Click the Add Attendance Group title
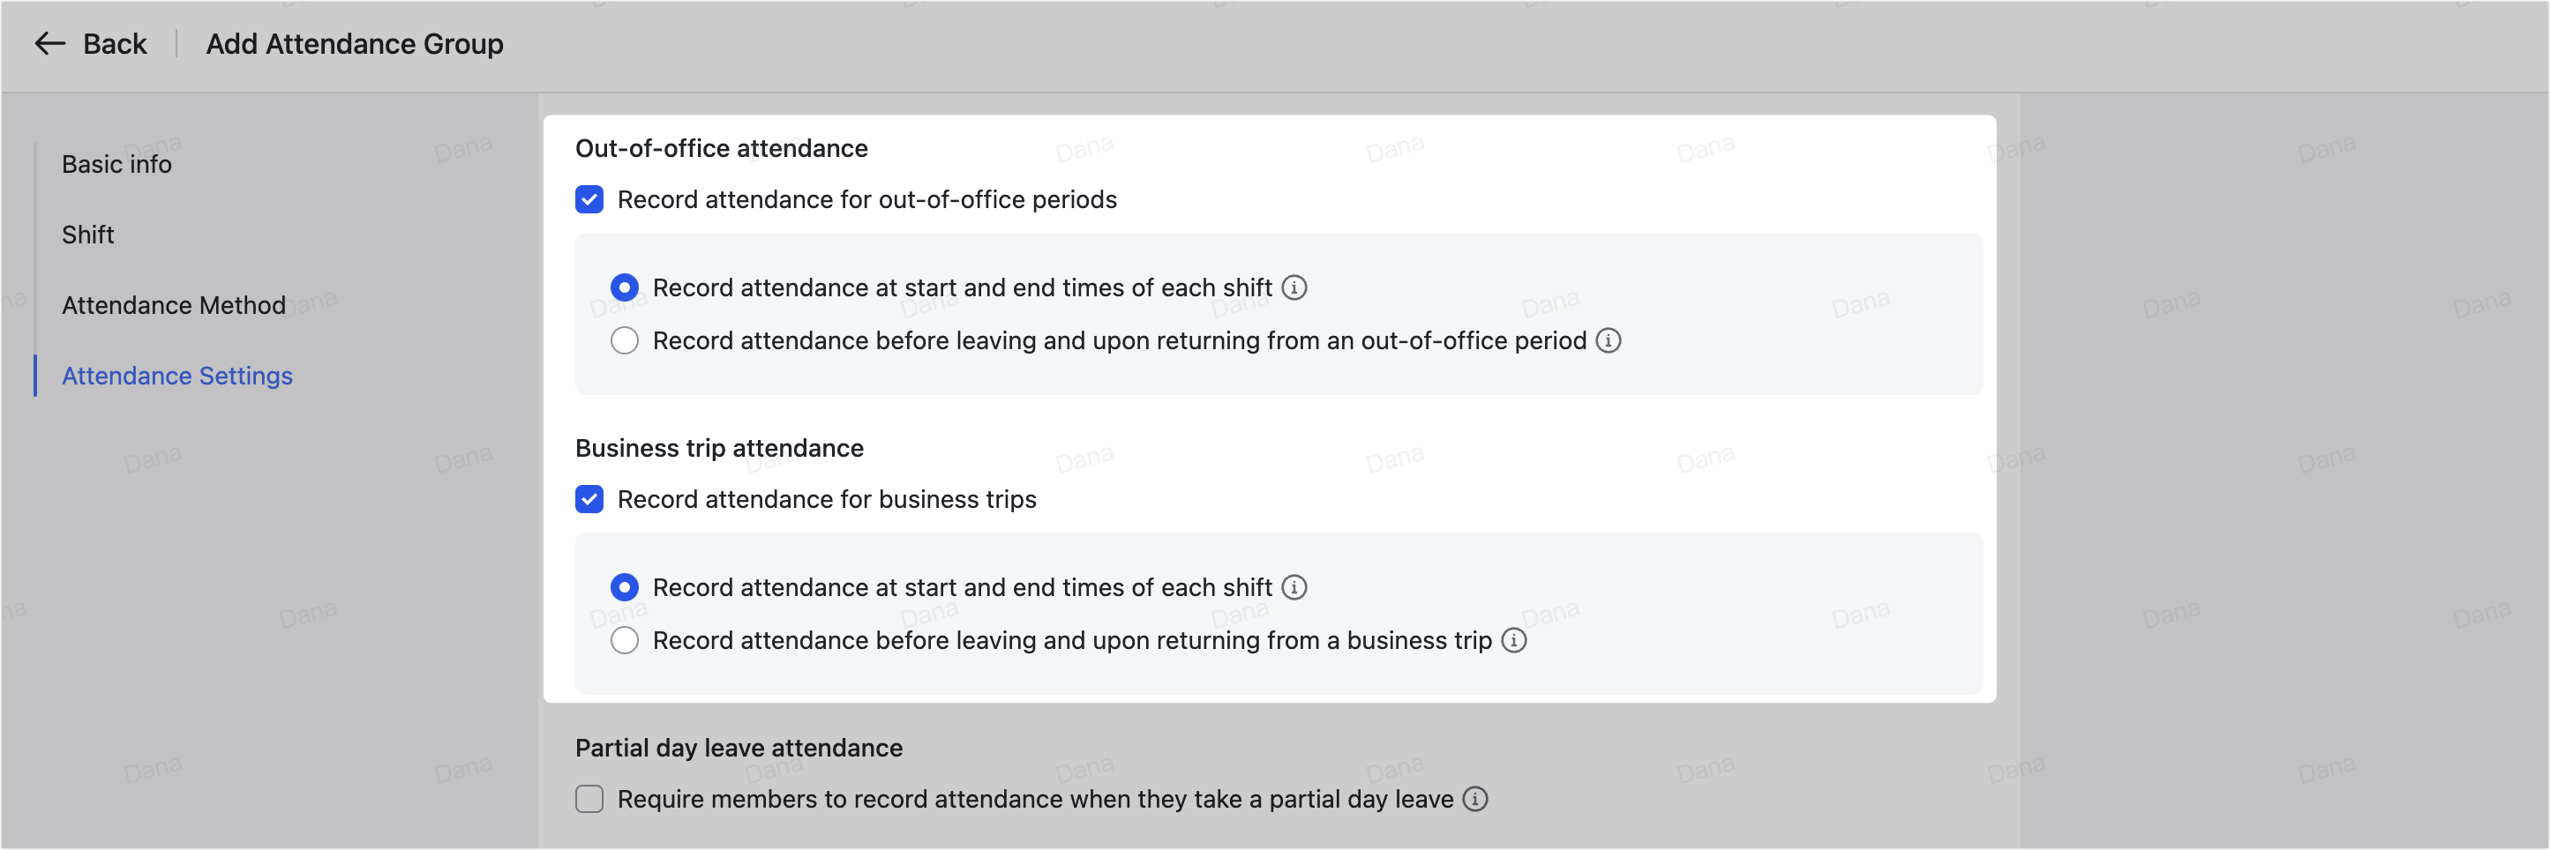This screenshot has height=850, width=2550. coord(355,43)
